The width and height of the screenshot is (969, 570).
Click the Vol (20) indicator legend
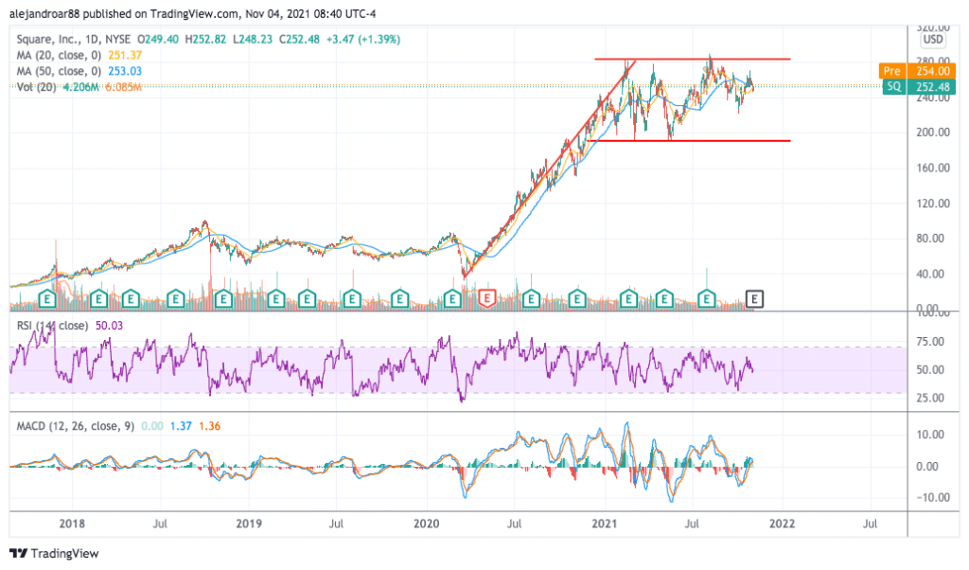36,87
